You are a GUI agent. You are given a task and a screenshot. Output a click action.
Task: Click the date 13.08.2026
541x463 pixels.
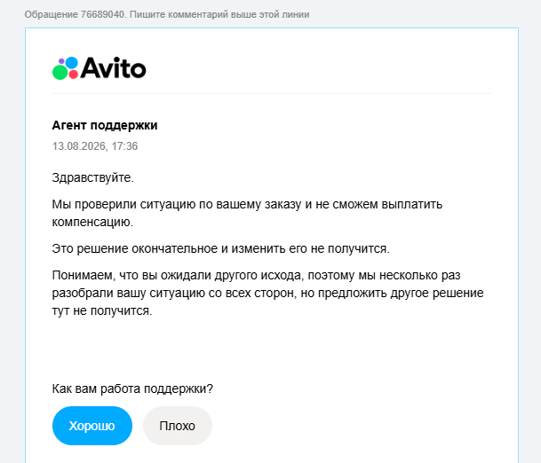point(79,146)
